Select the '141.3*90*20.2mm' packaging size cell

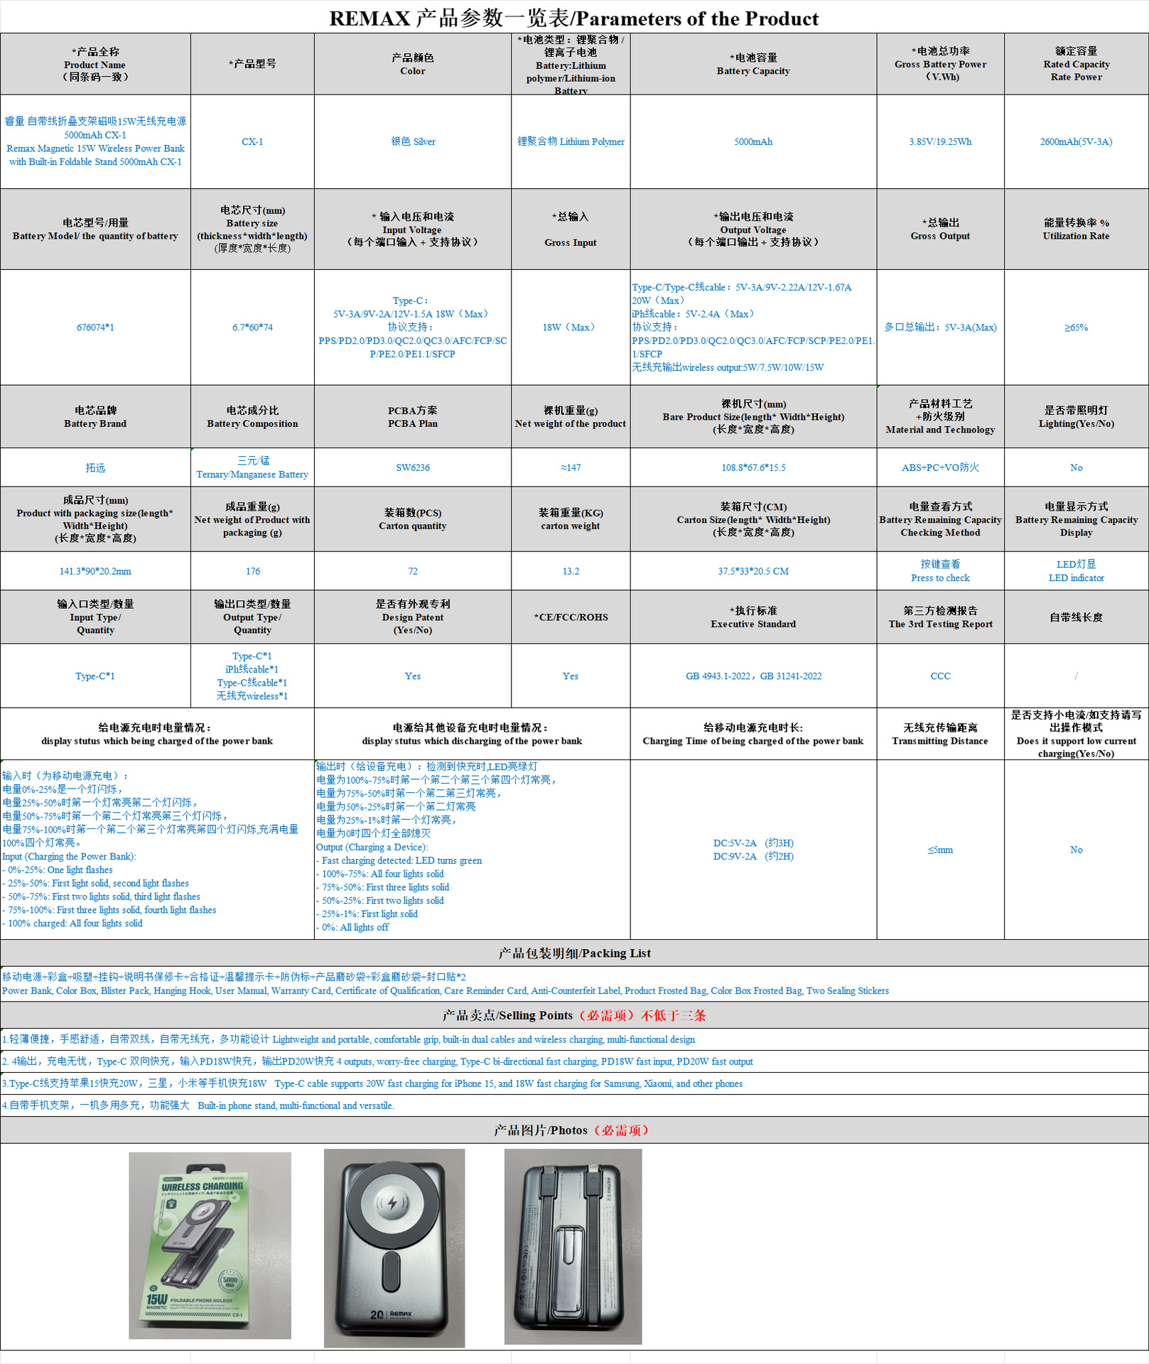(95, 571)
